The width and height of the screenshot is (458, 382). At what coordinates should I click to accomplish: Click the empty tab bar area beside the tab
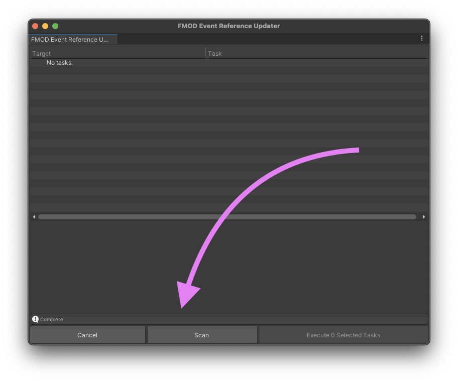pos(266,39)
